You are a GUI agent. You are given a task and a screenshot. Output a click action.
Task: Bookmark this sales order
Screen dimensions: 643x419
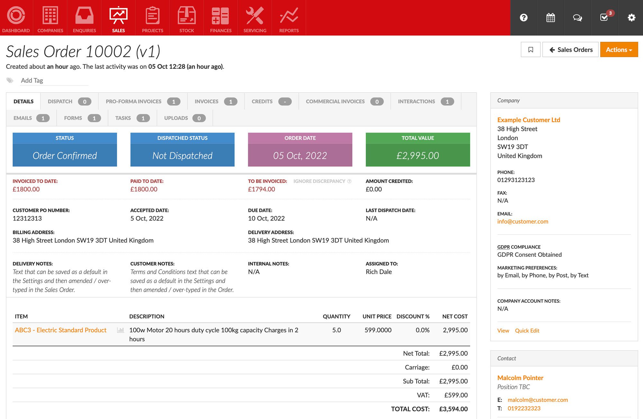pyautogui.click(x=530, y=49)
